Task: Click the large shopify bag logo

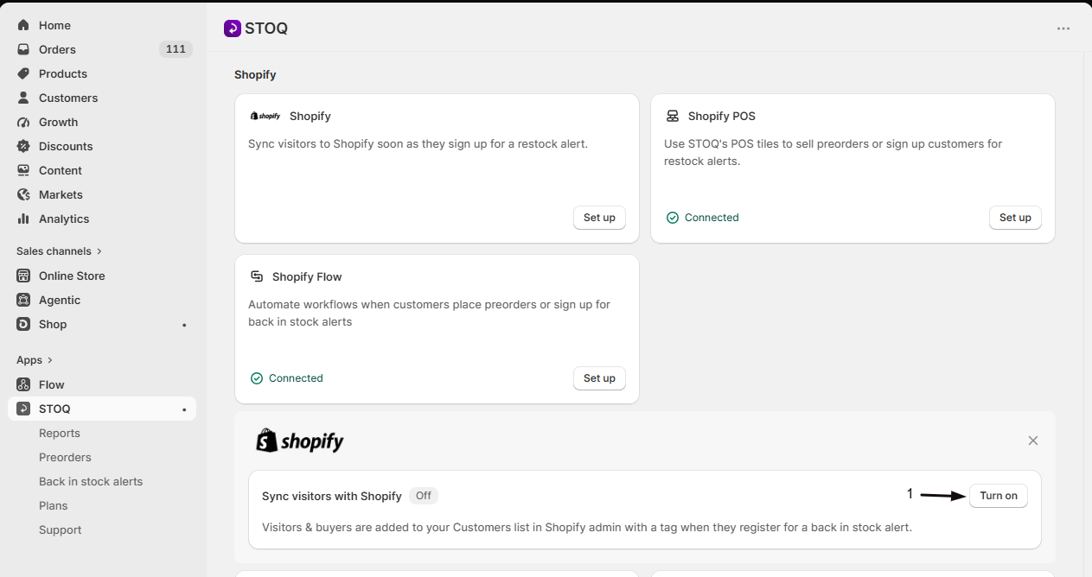Action: [x=300, y=441]
